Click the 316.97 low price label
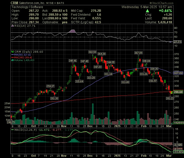Viewport: 184px width, 158px height. pos(153,81)
